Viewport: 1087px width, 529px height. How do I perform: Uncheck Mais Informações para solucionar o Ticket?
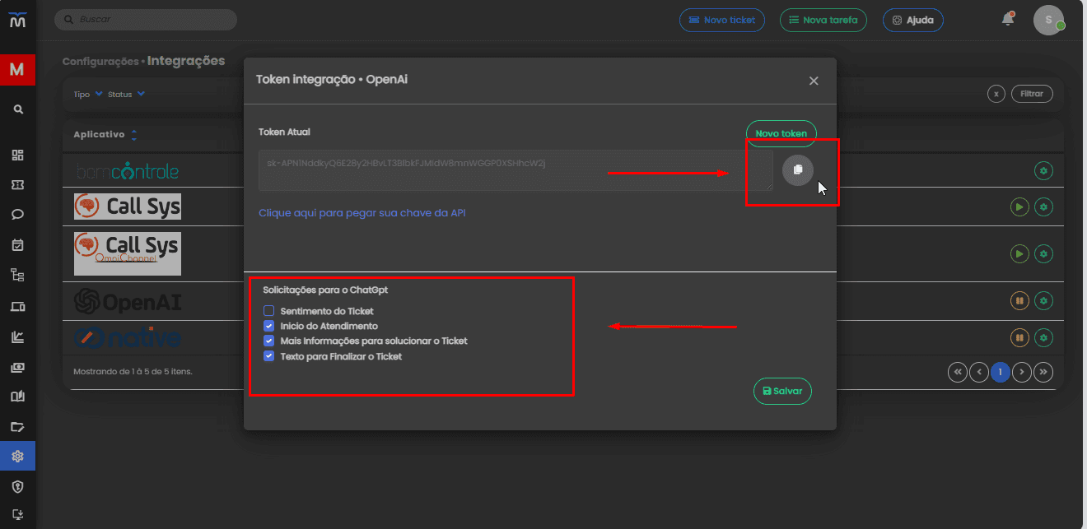268,341
